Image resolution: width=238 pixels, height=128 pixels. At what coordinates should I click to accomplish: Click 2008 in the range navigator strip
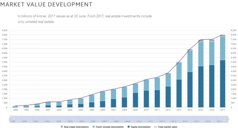[x=116, y=121]
